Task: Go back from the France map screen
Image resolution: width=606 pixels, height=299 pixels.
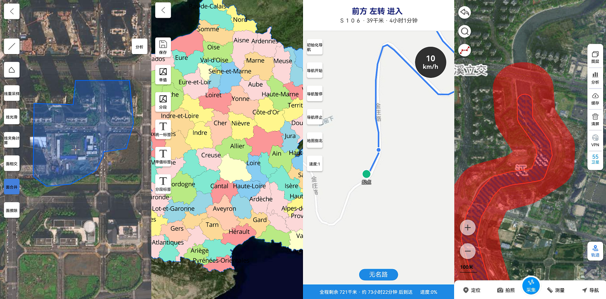Action: click(x=163, y=10)
